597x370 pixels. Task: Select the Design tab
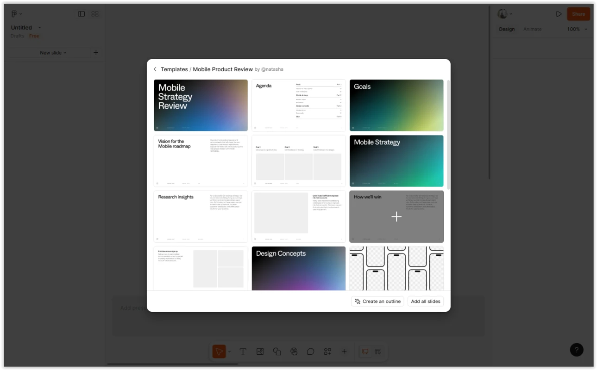[506, 29]
